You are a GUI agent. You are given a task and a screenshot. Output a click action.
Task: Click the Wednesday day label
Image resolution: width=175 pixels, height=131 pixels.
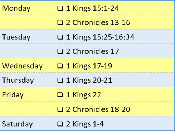[22, 66]
